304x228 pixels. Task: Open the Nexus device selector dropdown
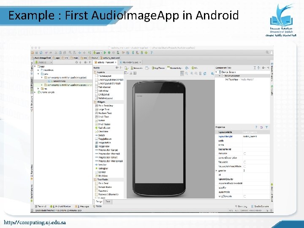coord(137,68)
